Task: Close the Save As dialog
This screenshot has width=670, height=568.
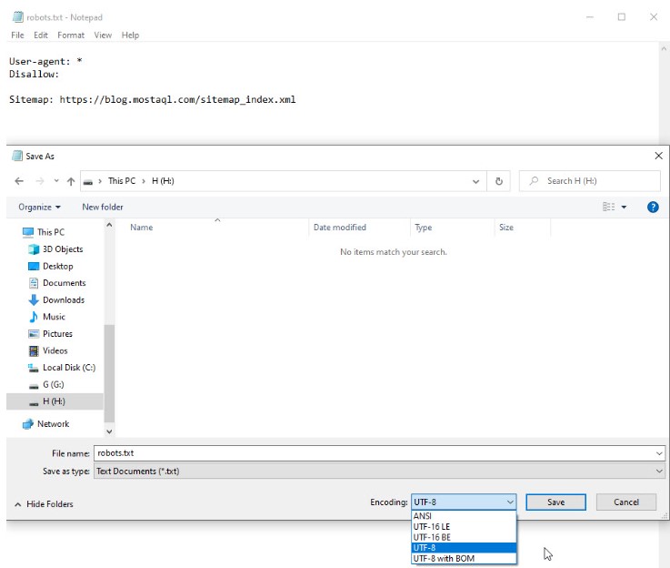Action: click(x=658, y=156)
